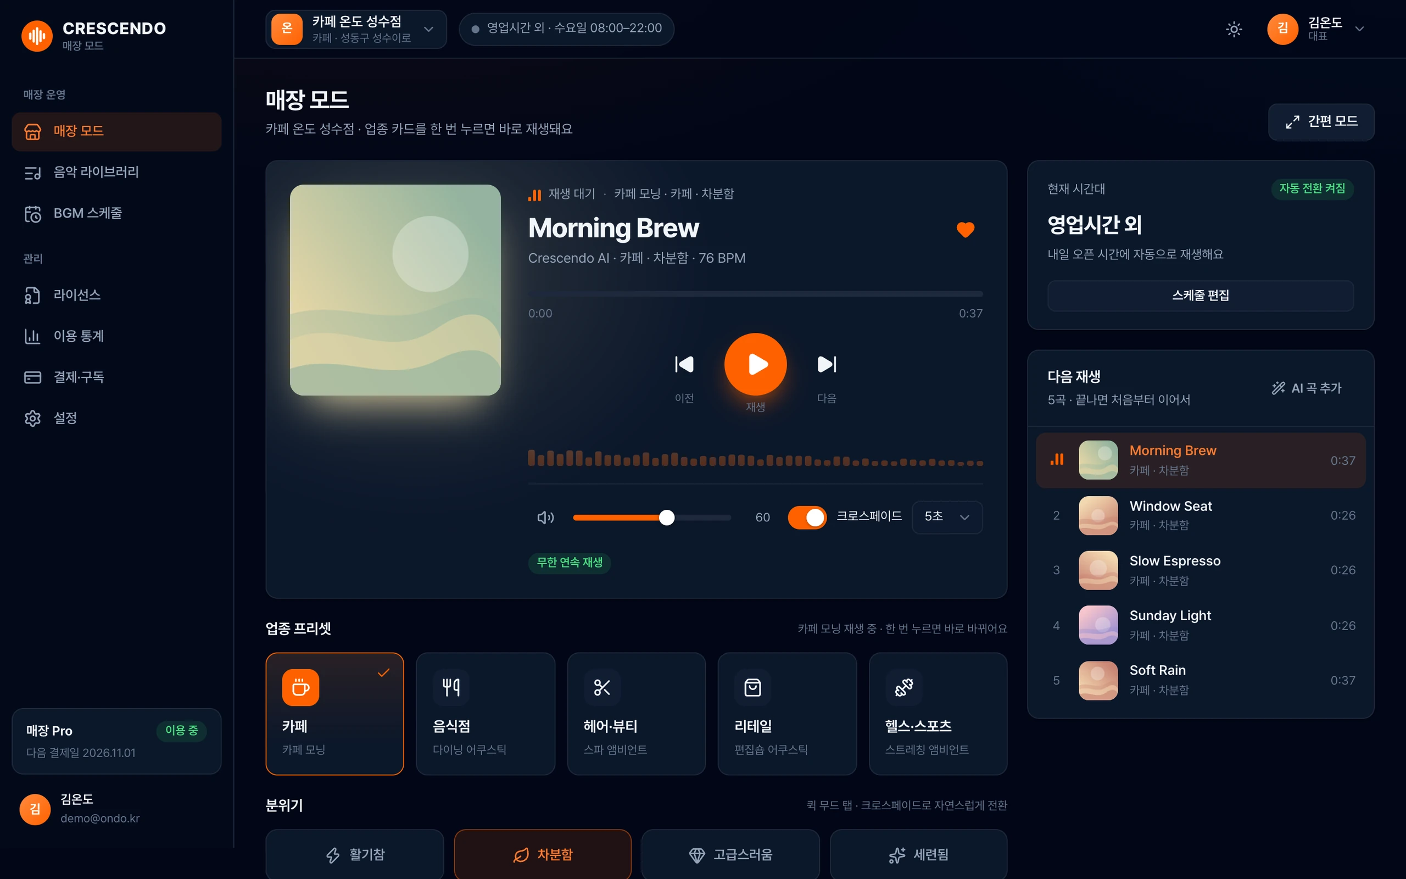Select the 고급스러움 mood
Viewport: 1406px width, 879px height.
coord(730,855)
